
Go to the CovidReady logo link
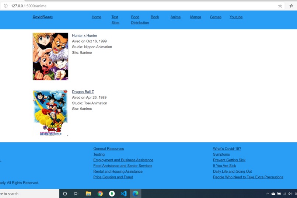tap(43, 17)
